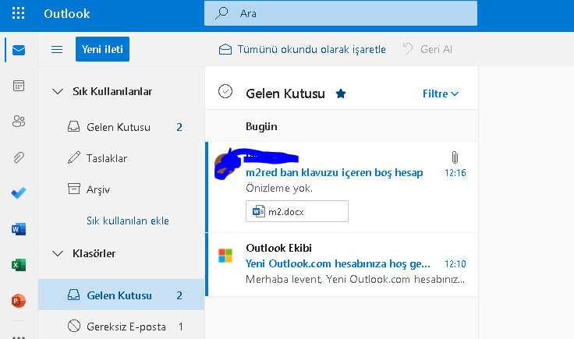The width and height of the screenshot is (574, 339).
Task: Click Microsoft logo avatar of Outlook Ekibi
Action: [225, 256]
